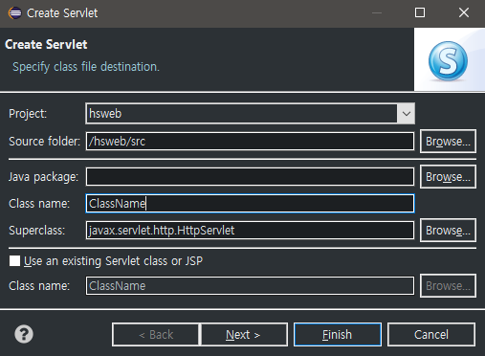Enable Use an existing Servlet class or JSP

coord(14,261)
